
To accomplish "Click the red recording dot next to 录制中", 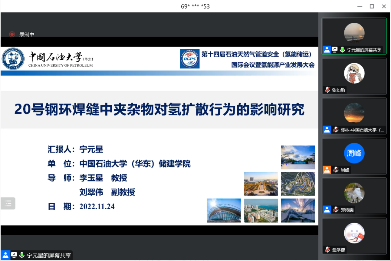I will [12, 34].
